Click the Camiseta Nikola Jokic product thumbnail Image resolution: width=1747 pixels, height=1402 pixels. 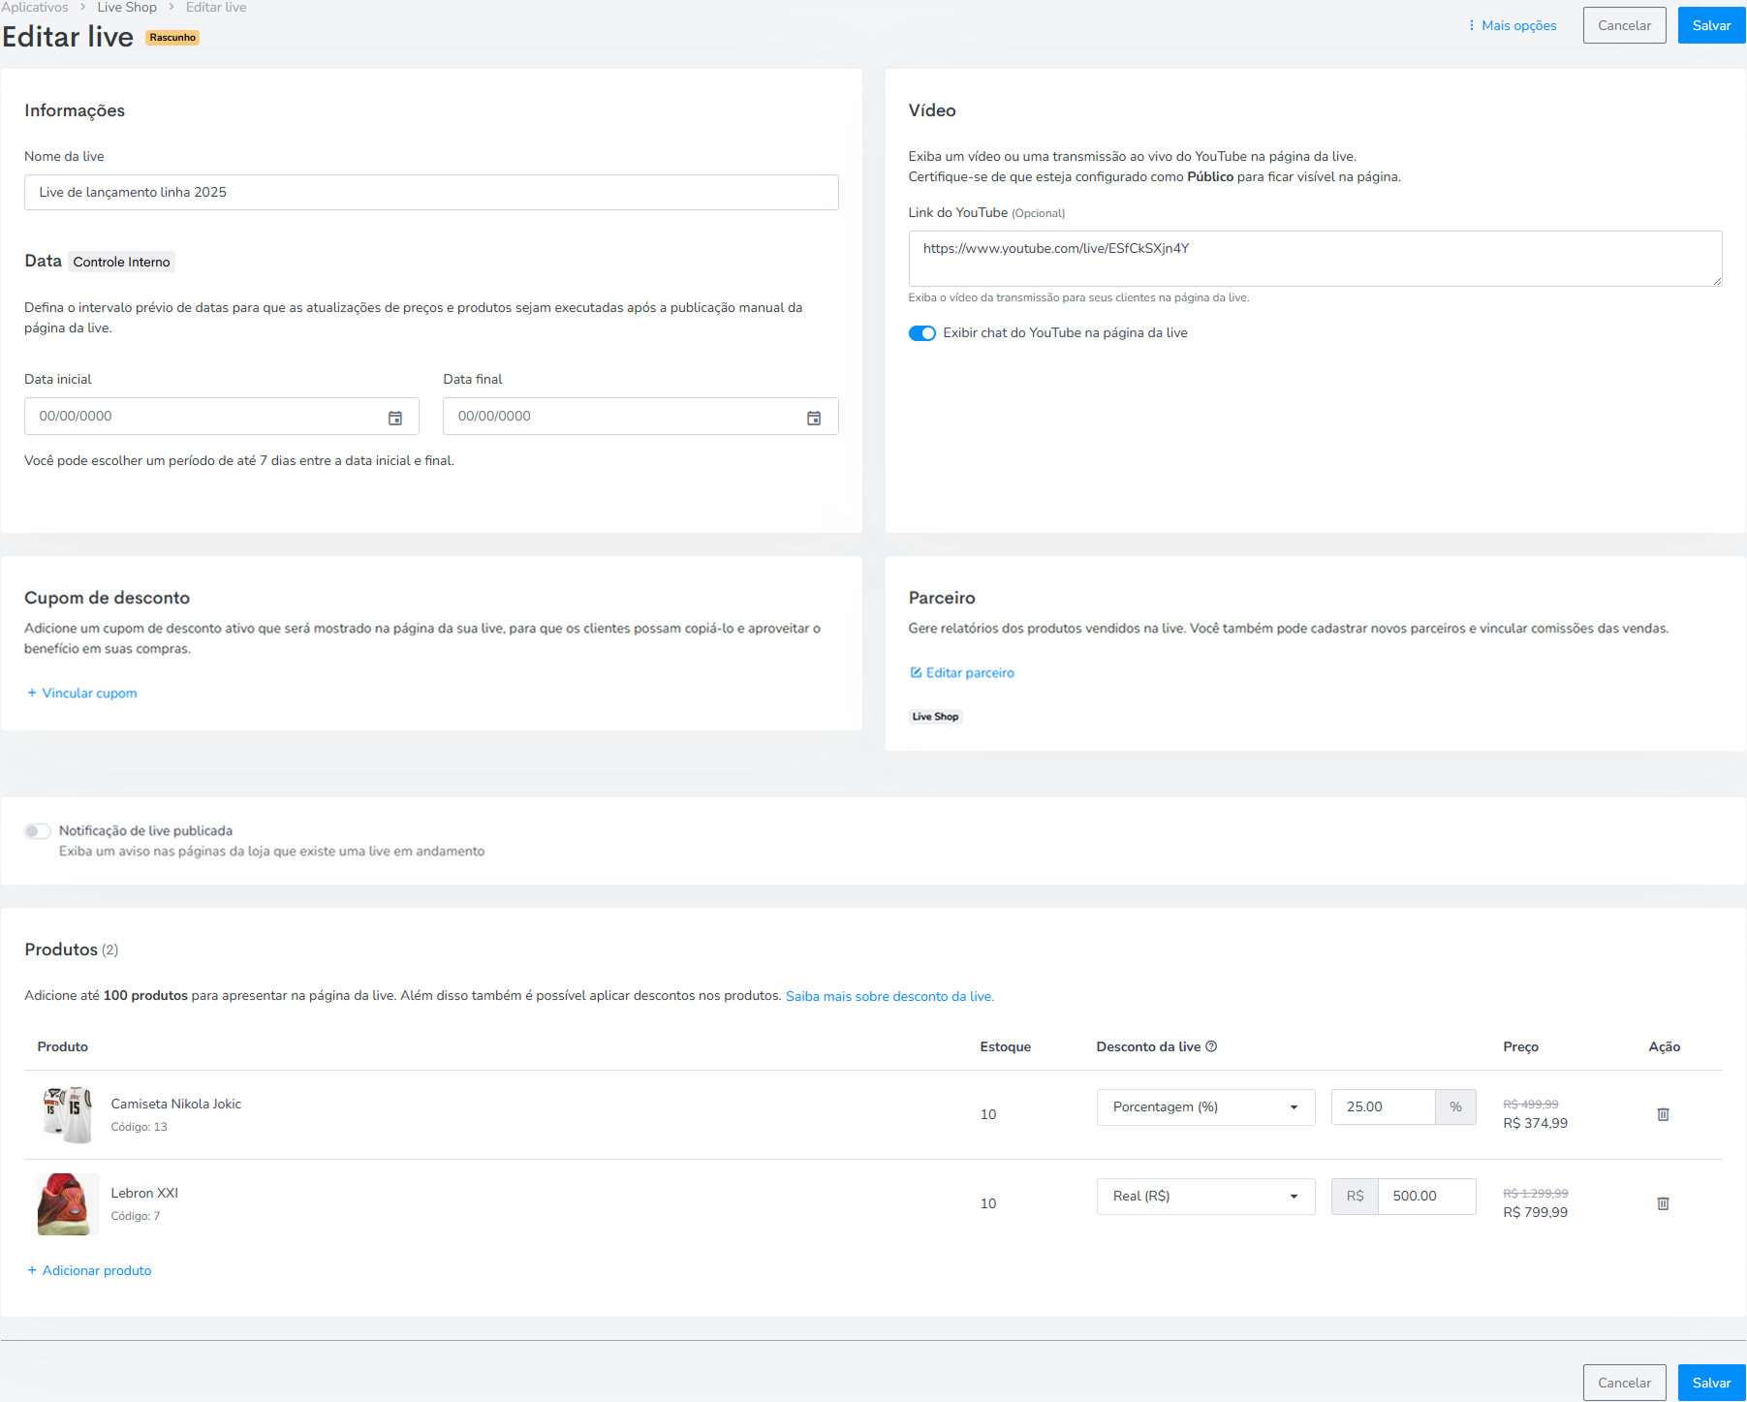[68, 1115]
